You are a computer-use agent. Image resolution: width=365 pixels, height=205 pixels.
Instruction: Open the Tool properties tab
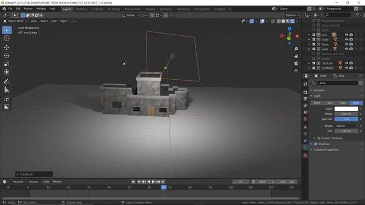tap(306, 84)
